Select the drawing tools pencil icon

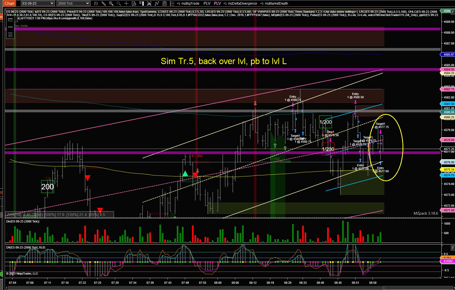[104, 4]
